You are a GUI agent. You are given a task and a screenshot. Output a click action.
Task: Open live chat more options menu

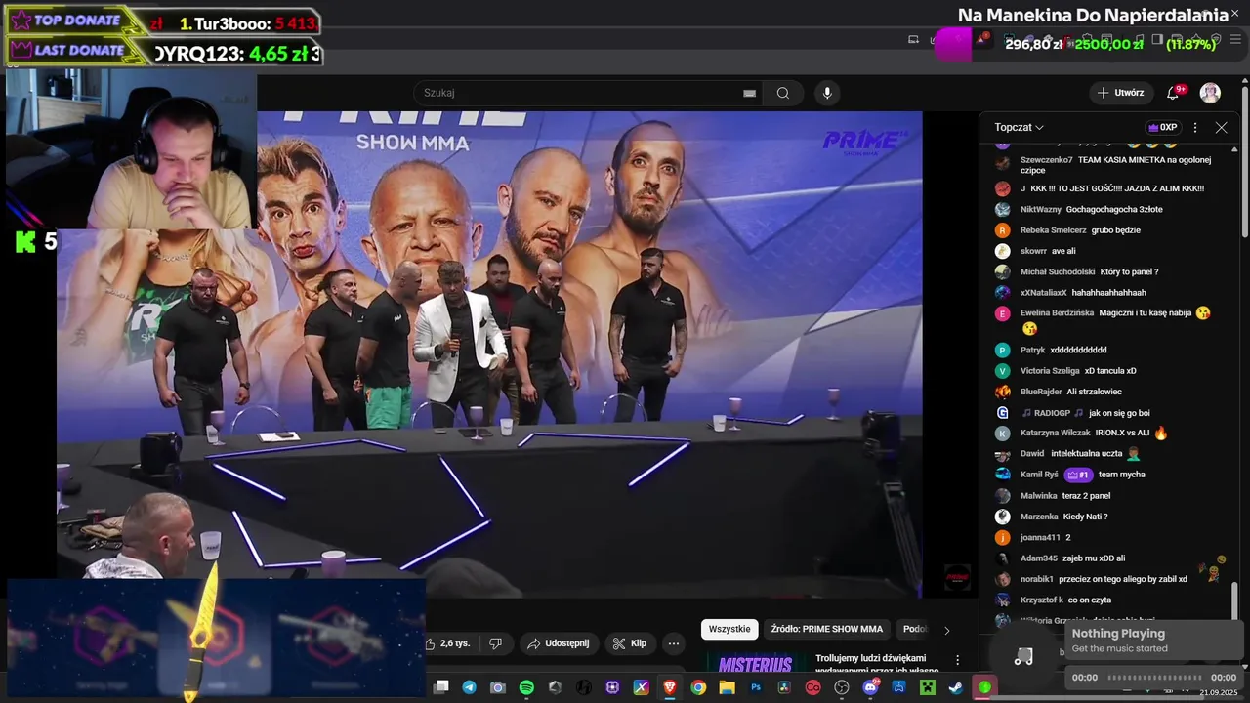(x=1195, y=127)
